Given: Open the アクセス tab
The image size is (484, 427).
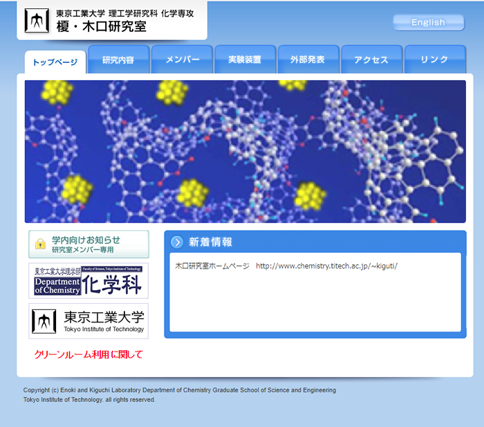Looking at the screenshot, I should pyautogui.click(x=371, y=60).
